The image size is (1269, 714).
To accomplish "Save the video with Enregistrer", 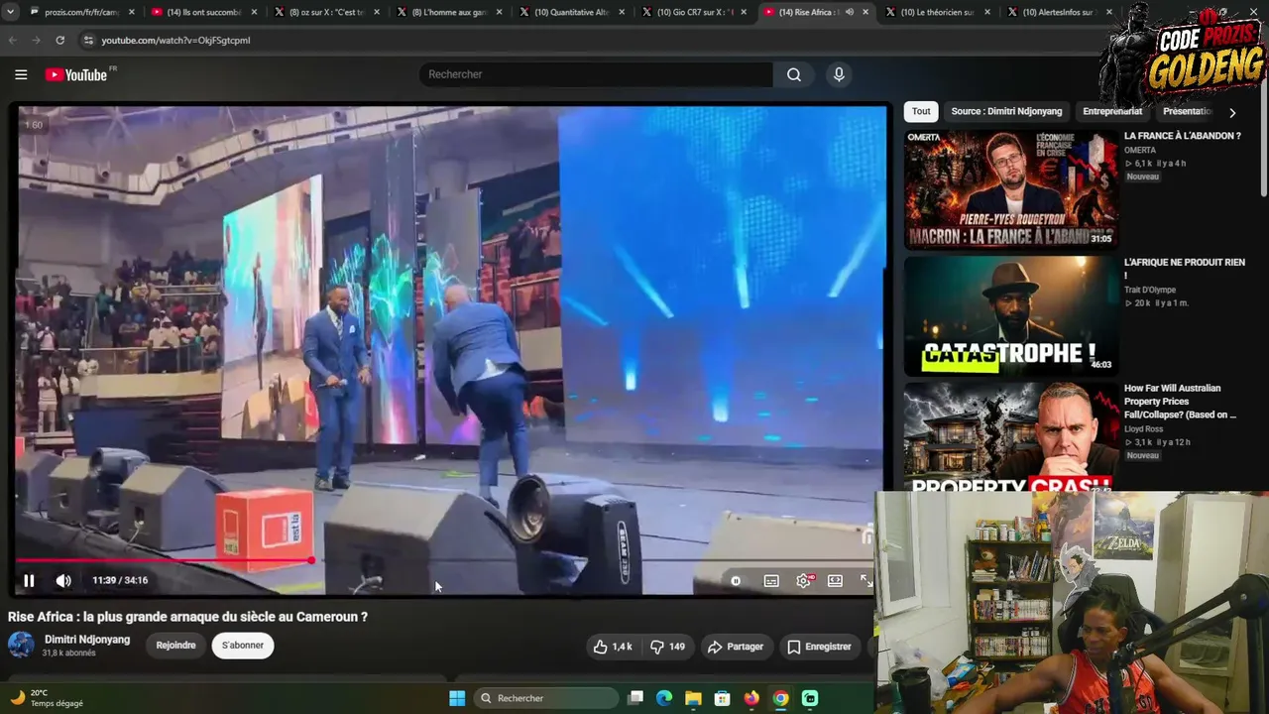I will point(819,647).
